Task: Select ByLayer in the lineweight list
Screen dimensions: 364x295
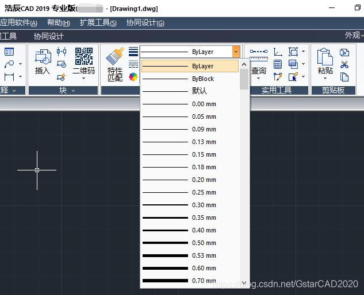Action: point(190,66)
